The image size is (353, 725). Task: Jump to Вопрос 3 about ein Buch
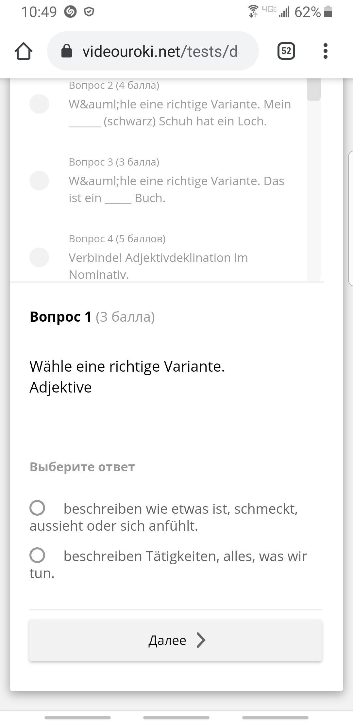(176, 189)
